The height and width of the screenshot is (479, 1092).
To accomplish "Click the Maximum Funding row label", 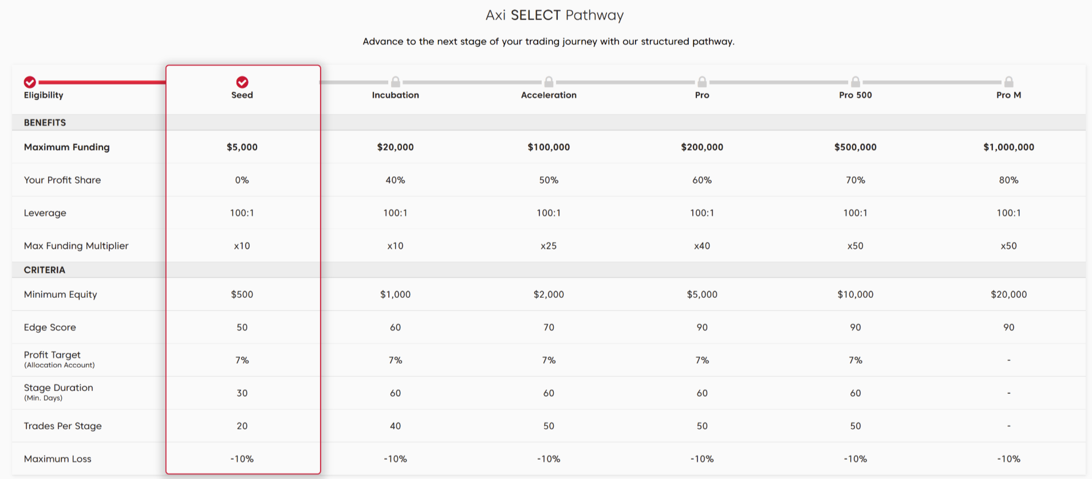I will pos(67,147).
